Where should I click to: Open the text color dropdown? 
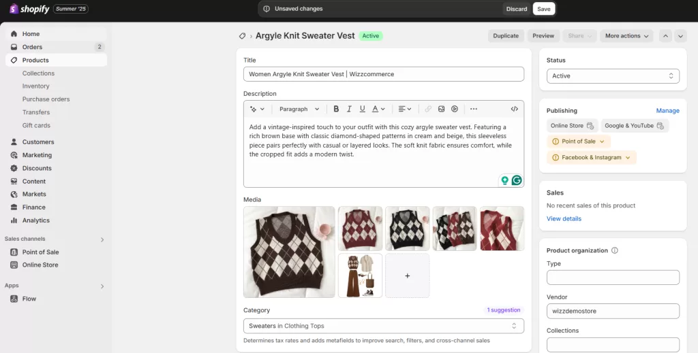(378, 109)
